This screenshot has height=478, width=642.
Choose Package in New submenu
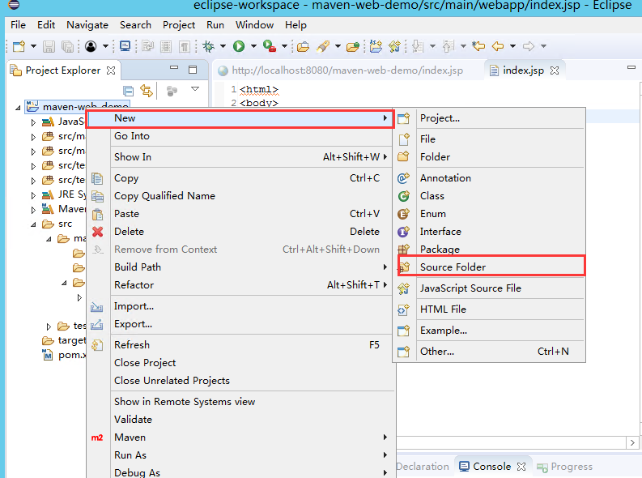pyautogui.click(x=489, y=249)
